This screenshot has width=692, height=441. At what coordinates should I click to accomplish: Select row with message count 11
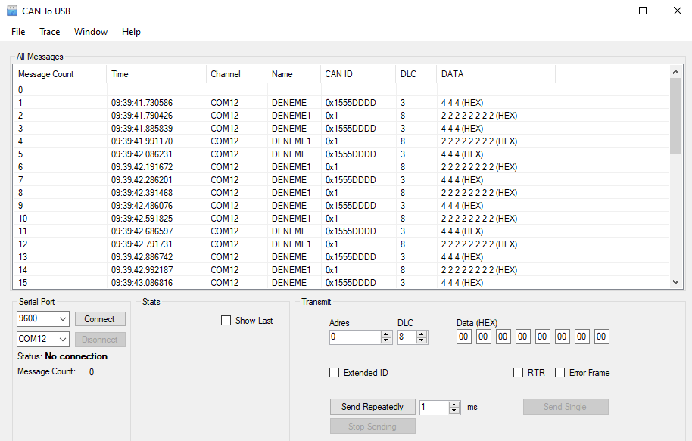[341, 231]
